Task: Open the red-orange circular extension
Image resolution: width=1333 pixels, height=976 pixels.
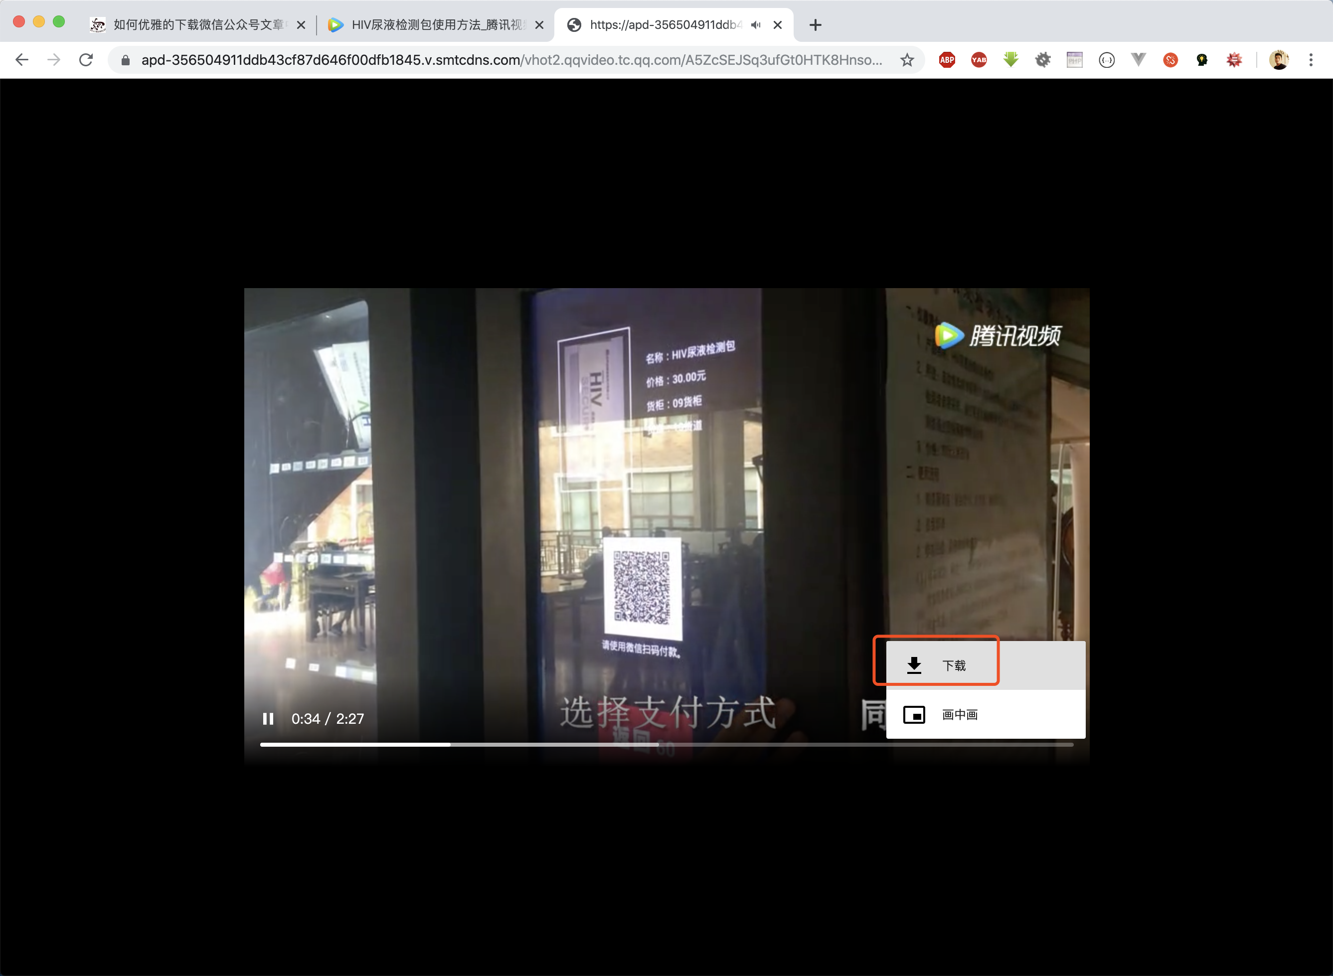Action: point(1170,60)
